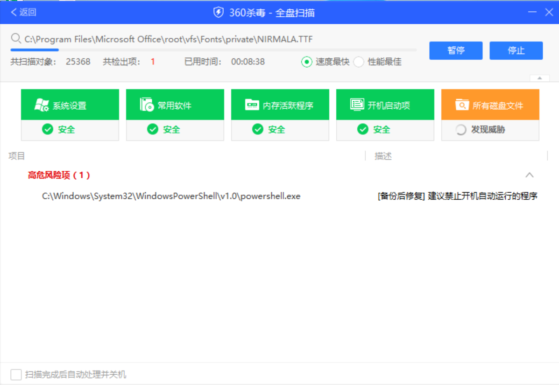Viewport: 559px width, 385px height.
Task: Click the 常用软件 disc icon
Action: pos(147,105)
